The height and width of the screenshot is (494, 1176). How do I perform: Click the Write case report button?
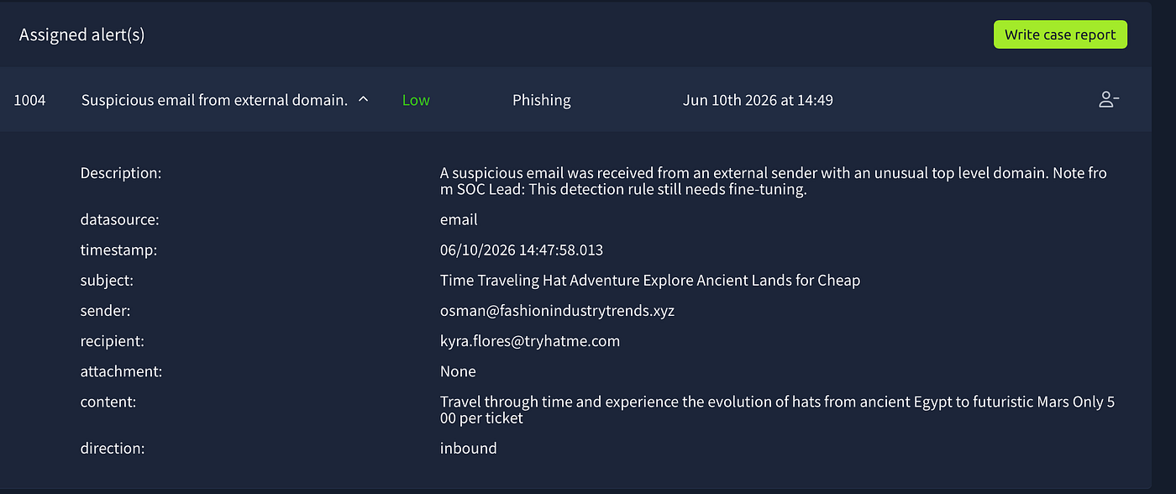coord(1060,34)
